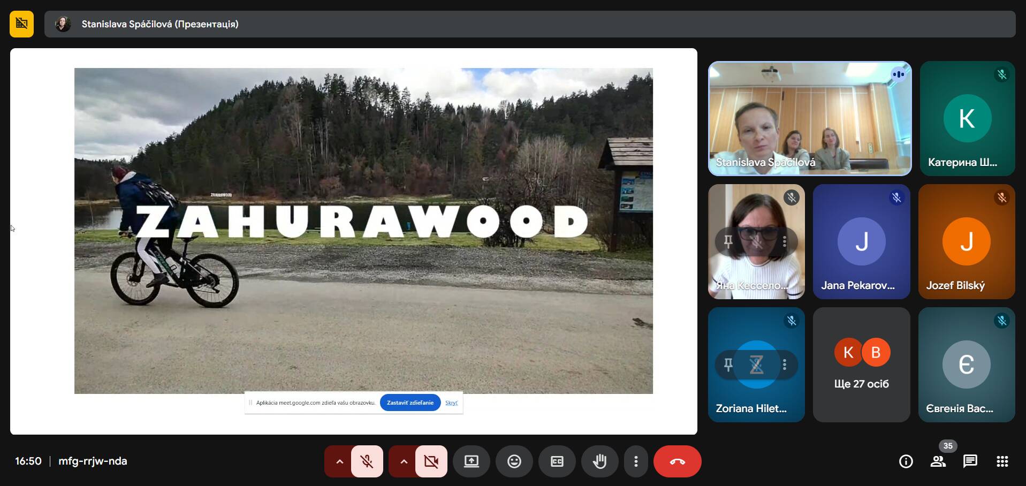1026x486 pixels.
Task: Raise your hand
Action: click(x=600, y=461)
